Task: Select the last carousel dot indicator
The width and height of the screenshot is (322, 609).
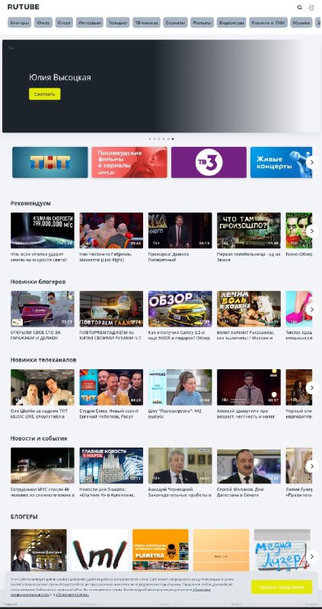Action: [x=173, y=139]
